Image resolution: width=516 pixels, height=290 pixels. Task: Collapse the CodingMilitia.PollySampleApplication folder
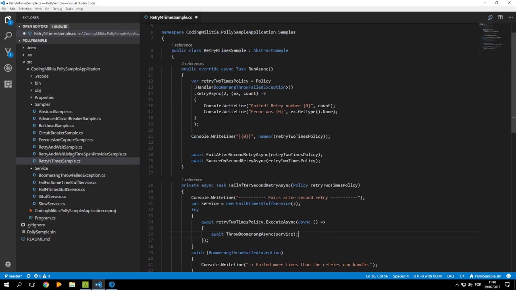(x=65, y=69)
